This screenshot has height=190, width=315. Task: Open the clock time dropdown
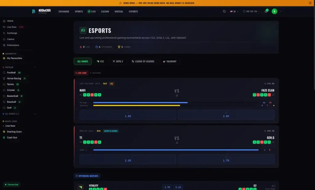pos(251,11)
